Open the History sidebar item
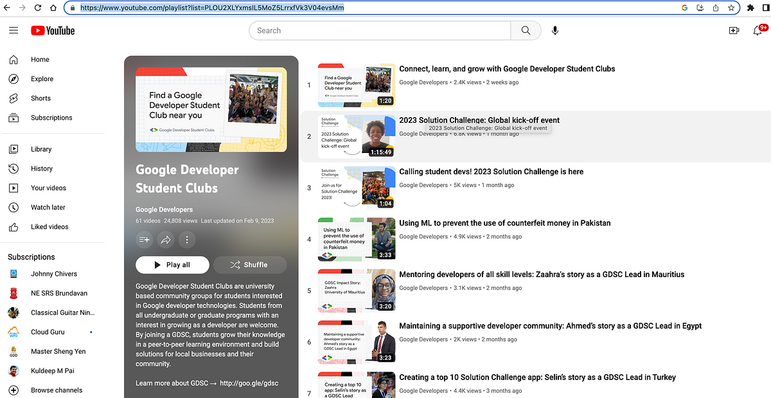Image resolution: width=771 pixels, height=398 pixels. click(41, 168)
